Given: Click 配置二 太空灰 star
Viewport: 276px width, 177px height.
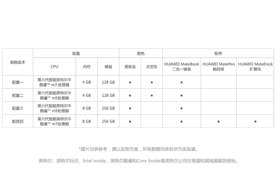Looking at the screenshot, I should click(152, 95).
